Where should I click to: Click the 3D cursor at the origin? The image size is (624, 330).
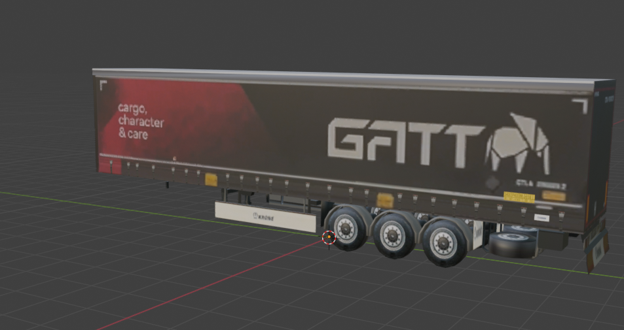click(329, 237)
